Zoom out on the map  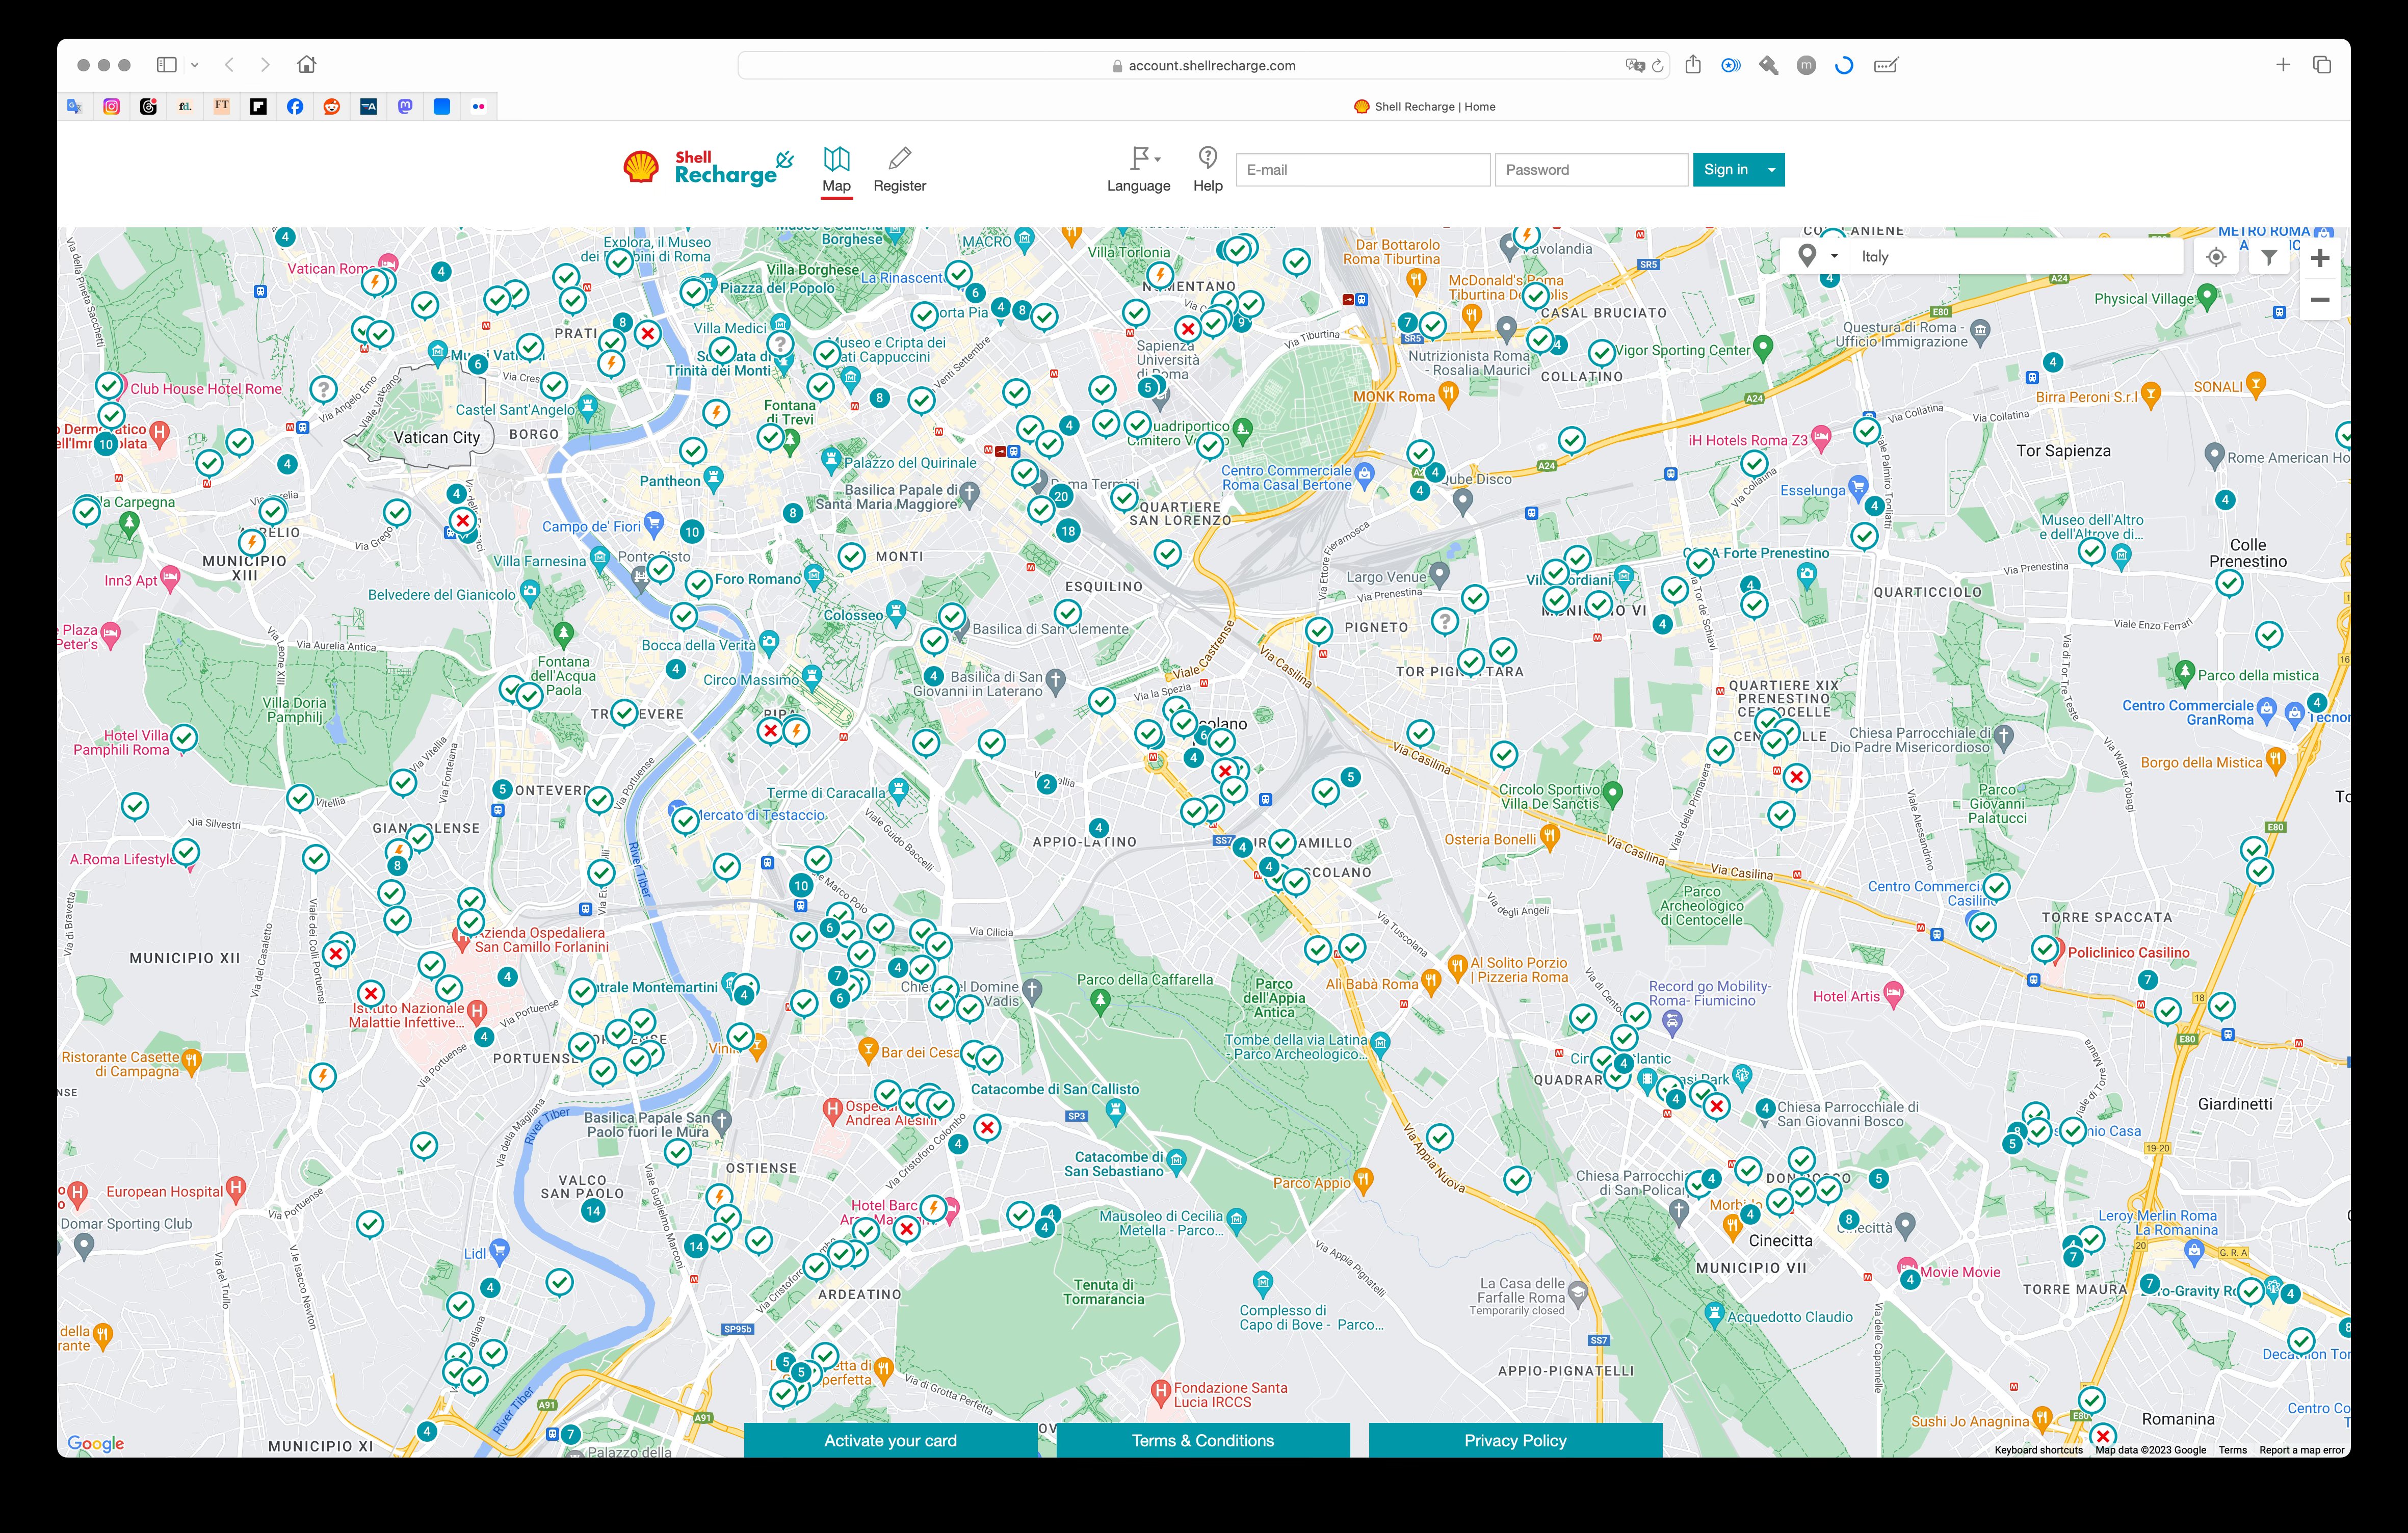coord(2320,300)
